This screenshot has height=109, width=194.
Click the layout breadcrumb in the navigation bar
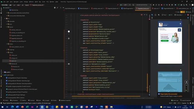click(x=27, y=5)
